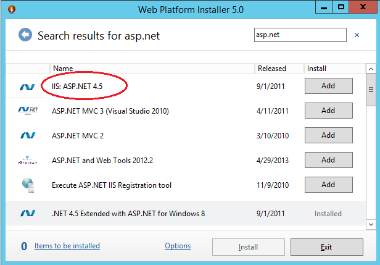Click the Exit button

click(327, 247)
